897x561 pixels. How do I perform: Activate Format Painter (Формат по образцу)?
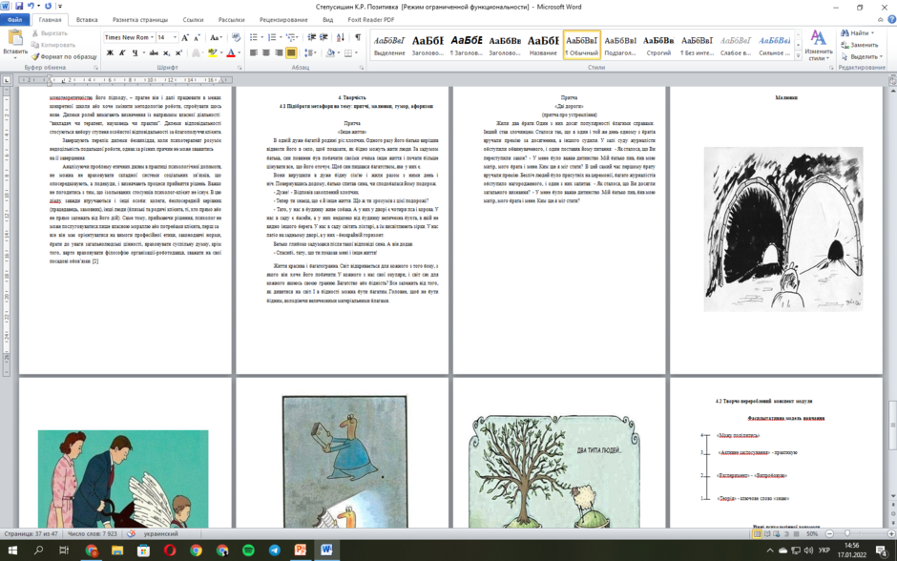(x=64, y=56)
